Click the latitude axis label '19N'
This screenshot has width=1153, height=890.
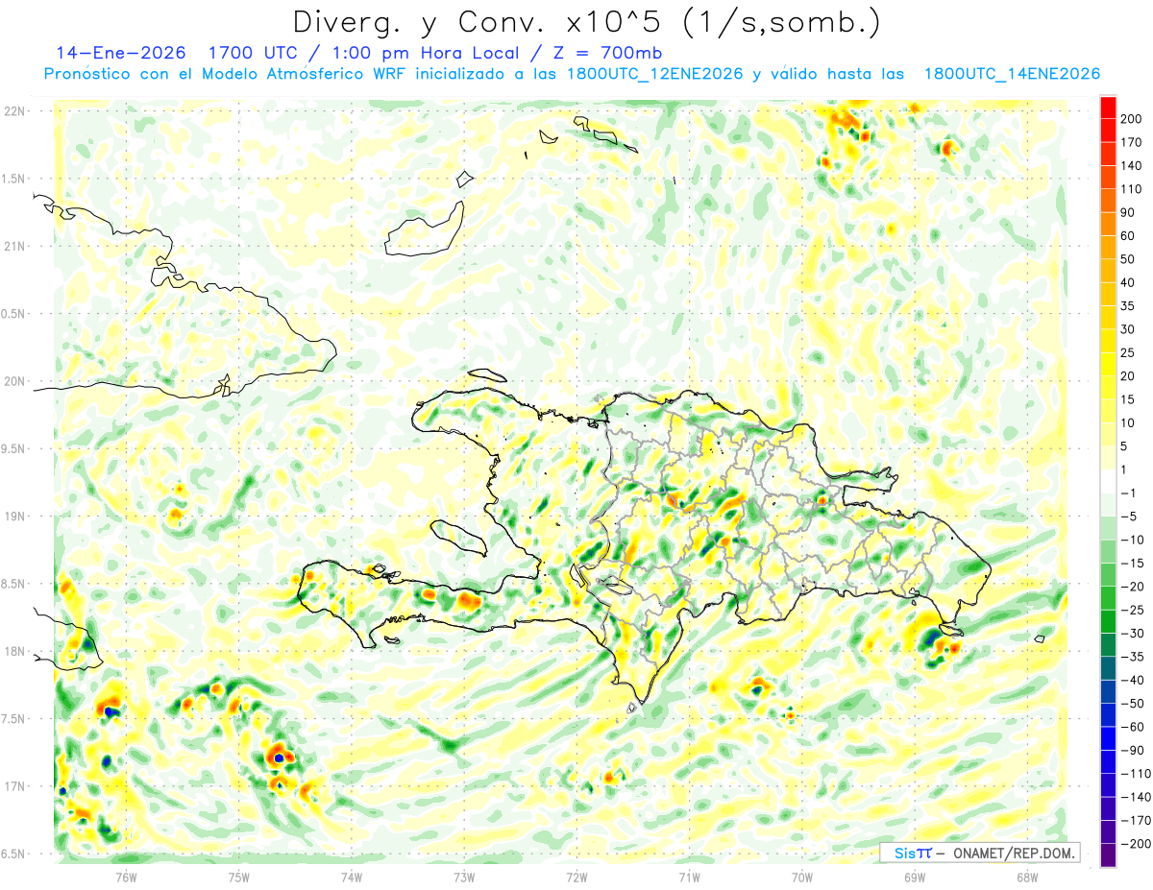13,517
